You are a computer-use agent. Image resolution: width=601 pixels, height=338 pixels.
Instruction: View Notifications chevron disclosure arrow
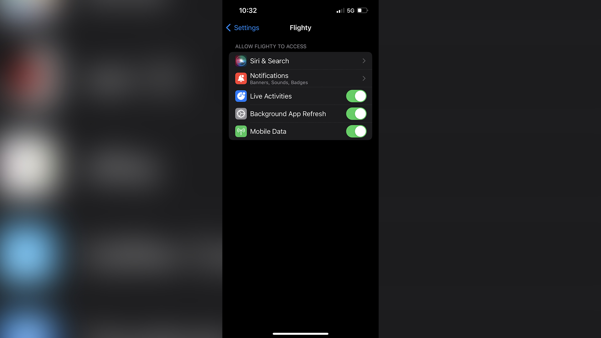click(x=364, y=79)
